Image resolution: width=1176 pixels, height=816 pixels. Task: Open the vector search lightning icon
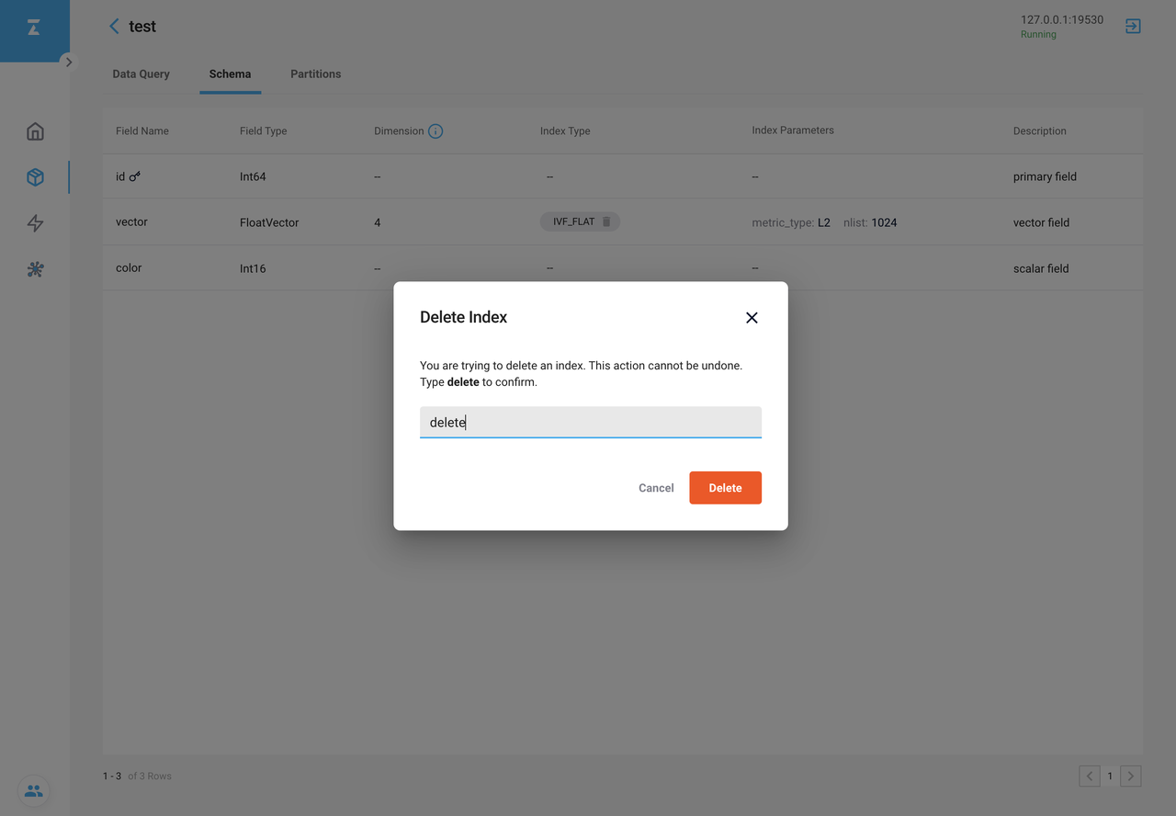35,223
